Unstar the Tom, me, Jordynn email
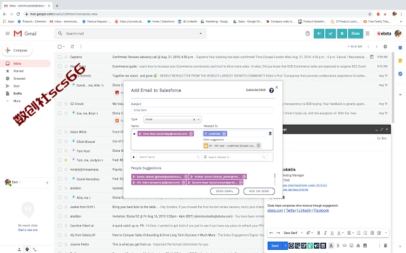The image size is (406, 253). (x=66, y=160)
